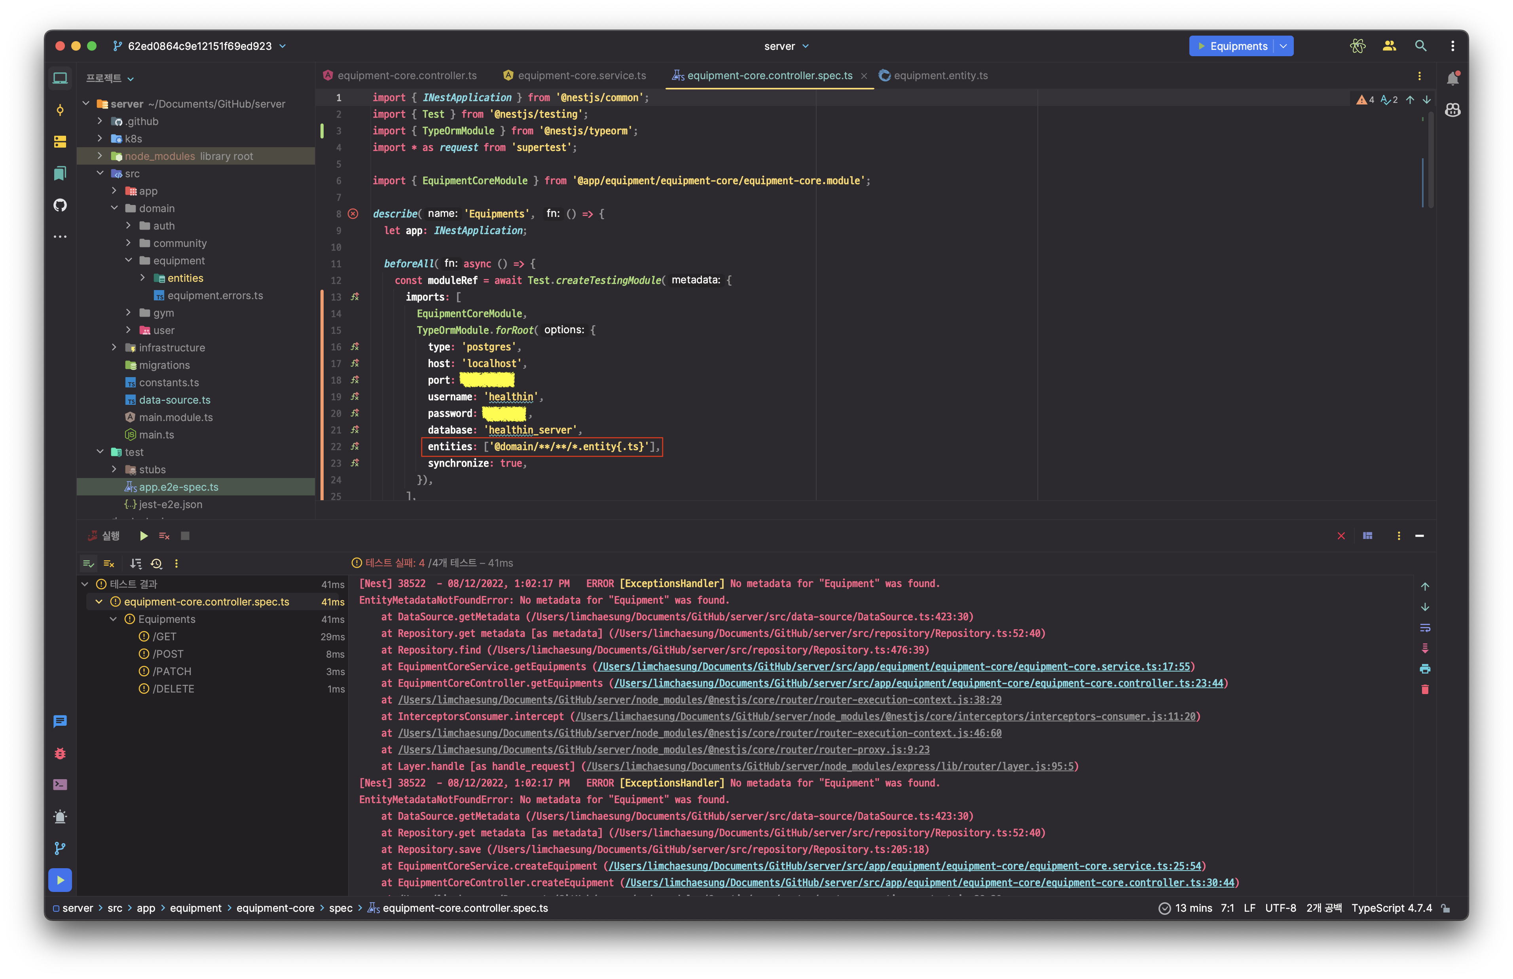Image resolution: width=1513 pixels, height=979 pixels.
Task: Switch to equipment.entity.ts tab
Action: pyautogui.click(x=940, y=76)
